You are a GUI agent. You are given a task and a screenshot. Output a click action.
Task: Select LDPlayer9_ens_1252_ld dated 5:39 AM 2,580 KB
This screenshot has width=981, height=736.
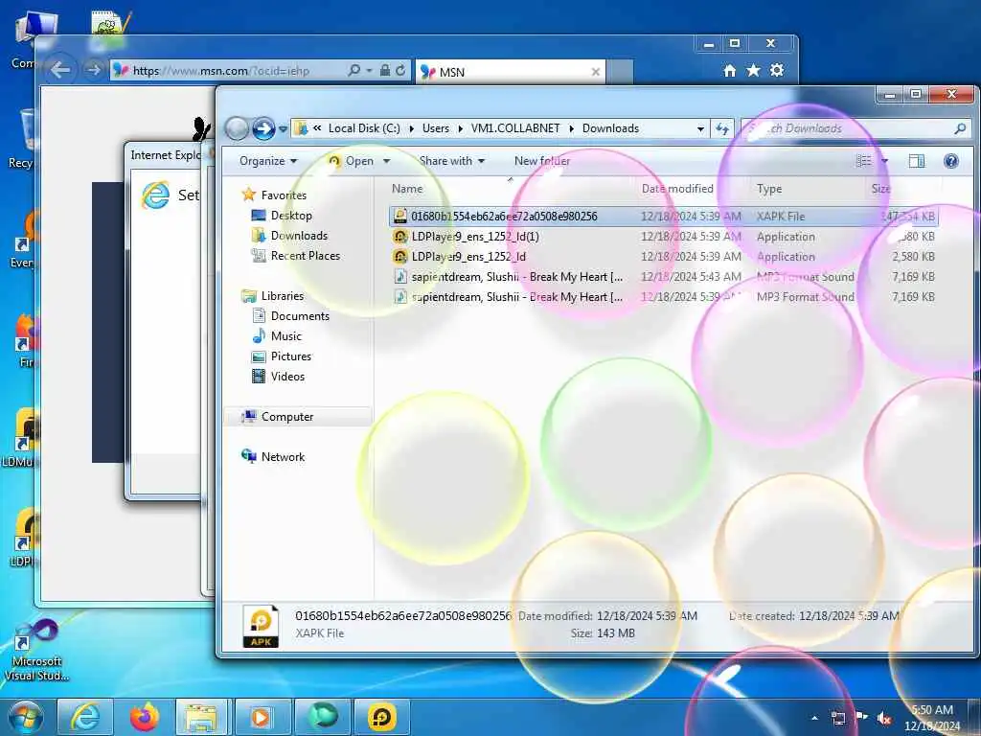663,257
